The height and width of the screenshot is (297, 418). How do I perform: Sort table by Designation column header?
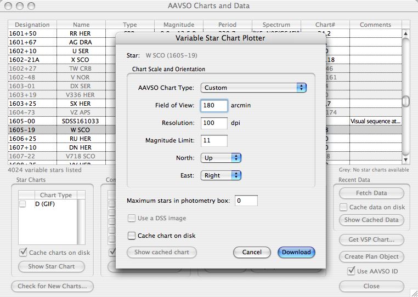32,25
